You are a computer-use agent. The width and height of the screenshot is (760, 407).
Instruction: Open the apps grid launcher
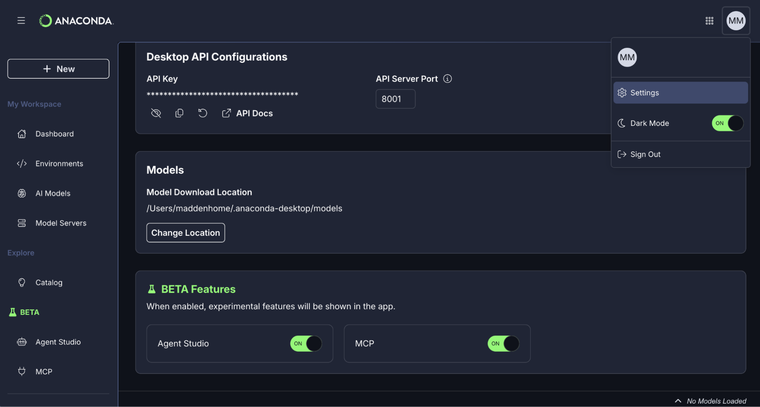[709, 21]
